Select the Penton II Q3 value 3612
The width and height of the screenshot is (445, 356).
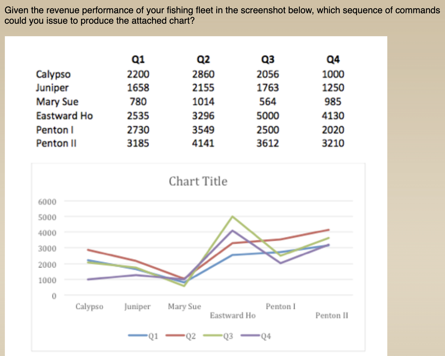[268, 143]
